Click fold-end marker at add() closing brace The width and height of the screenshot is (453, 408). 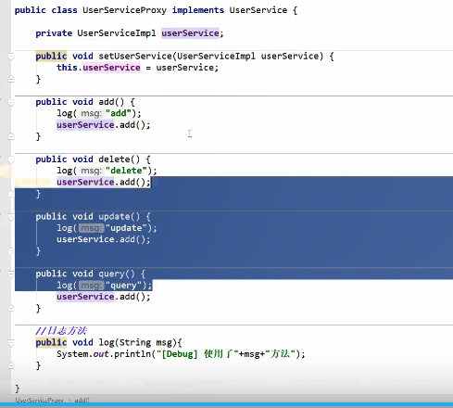point(11,136)
